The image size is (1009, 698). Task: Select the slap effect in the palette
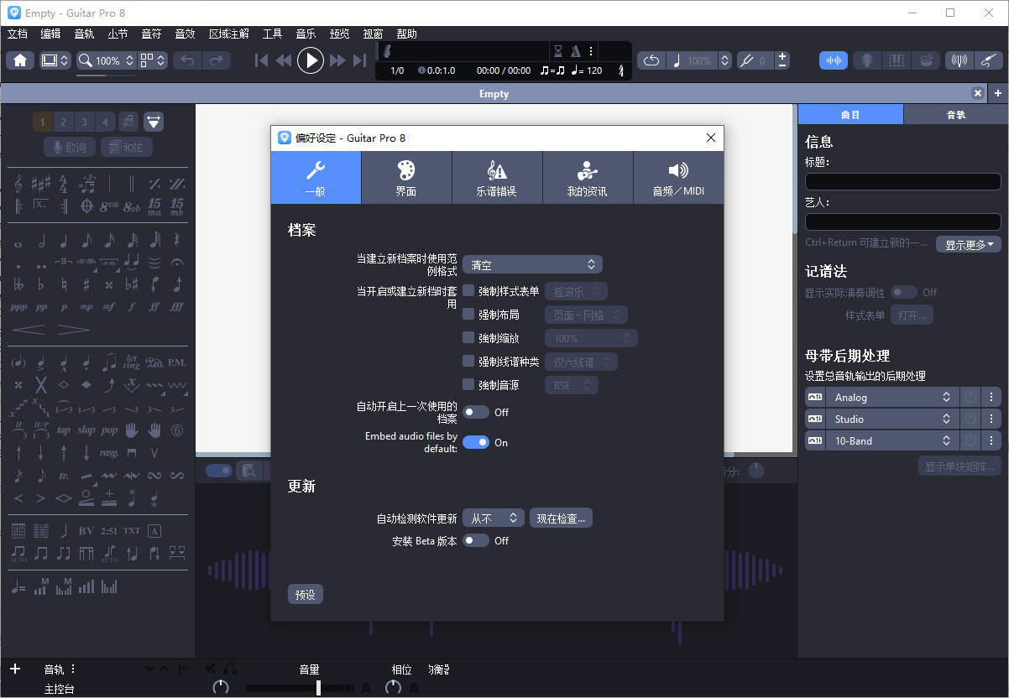tap(86, 430)
